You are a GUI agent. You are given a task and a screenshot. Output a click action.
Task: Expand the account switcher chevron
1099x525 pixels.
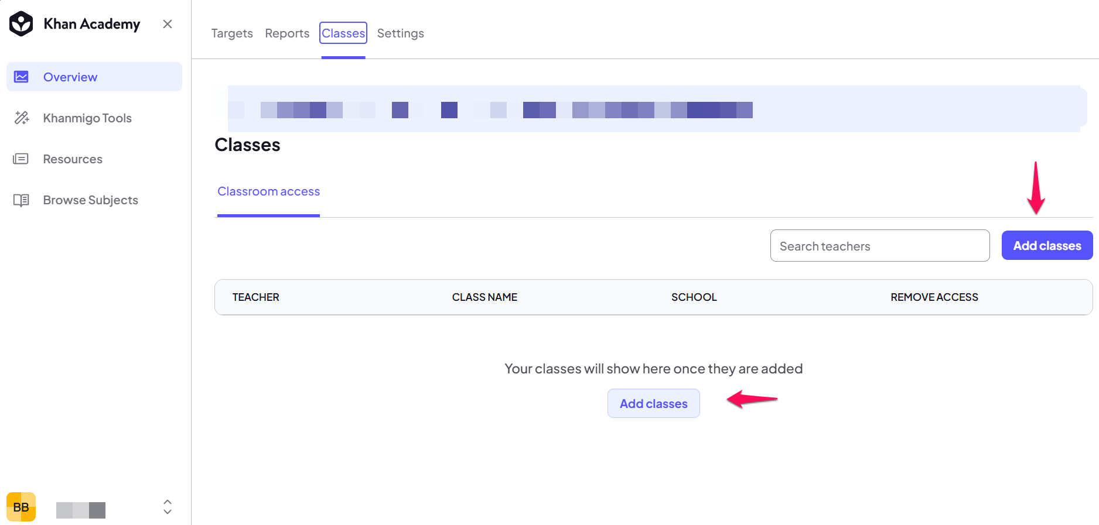pyautogui.click(x=168, y=507)
